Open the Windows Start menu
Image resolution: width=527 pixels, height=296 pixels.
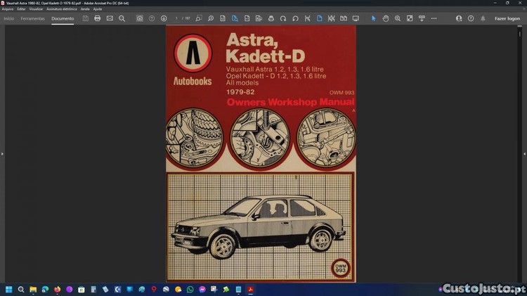(x=9, y=289)
